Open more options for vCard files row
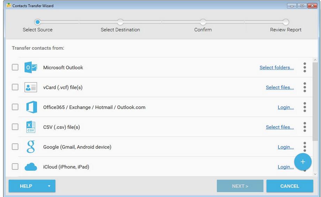This screenshot has width=321, height=197. (x=305, y=87)
